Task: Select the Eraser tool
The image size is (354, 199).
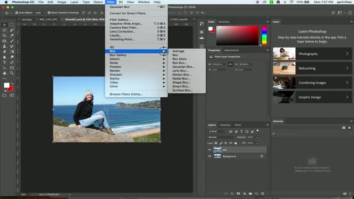Action: click(x=4, y=51)
